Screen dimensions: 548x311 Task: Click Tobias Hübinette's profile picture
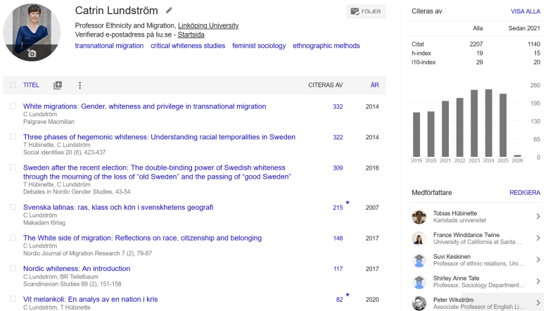pyautogui.click(x=420, y=217)
